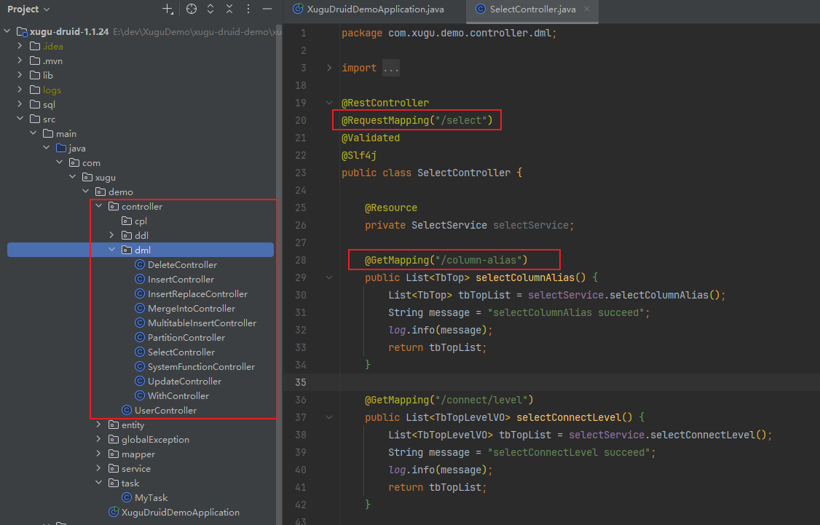Click Select Opened File crosshair icon
Screen dimensions: 820x525
pyautogui.click(x=192, y=9)
